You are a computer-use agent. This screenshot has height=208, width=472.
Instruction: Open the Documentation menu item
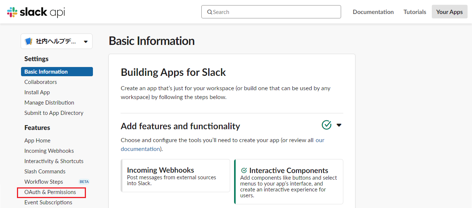pyautogui.click(x=373, y=12)
